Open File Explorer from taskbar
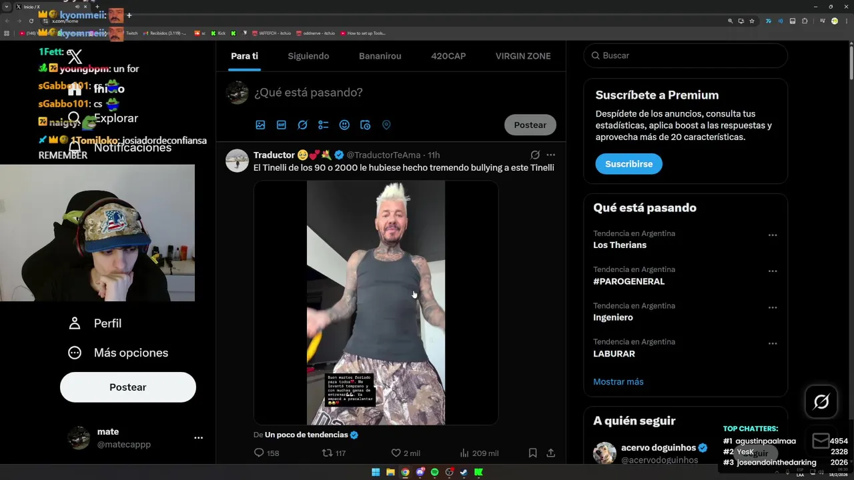This screenshot has width=854, height=480. 390,472
